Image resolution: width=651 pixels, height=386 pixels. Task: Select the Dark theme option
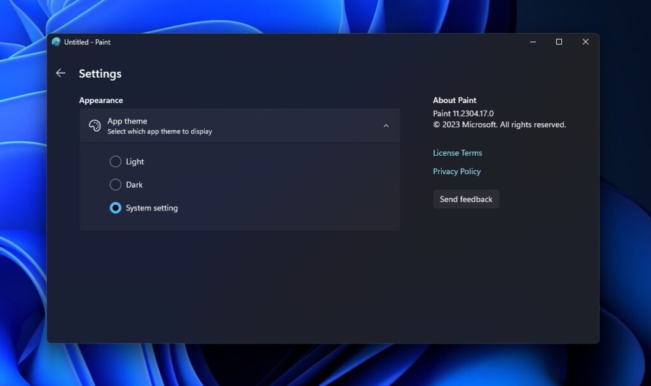click(x=116, y=184)
